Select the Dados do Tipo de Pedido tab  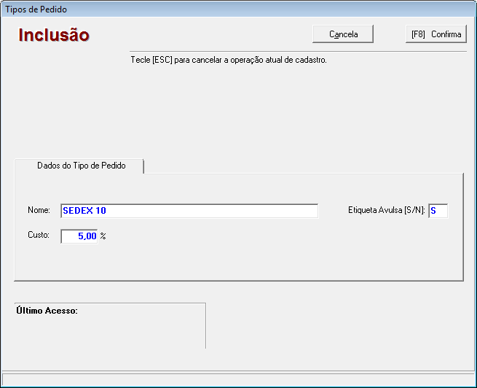click(x=81, y=166)
